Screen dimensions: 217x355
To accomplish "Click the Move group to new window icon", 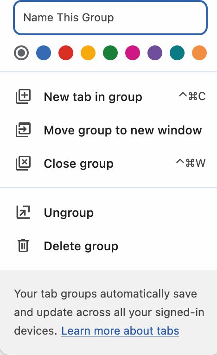I will click(23, 130).
